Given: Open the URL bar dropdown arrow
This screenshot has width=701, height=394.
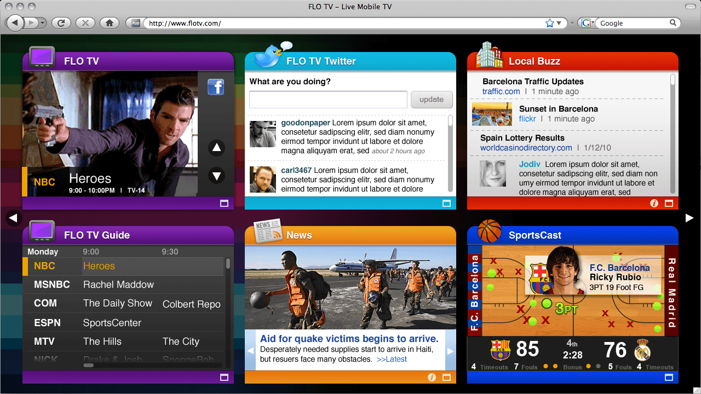Looking at the screenshot, I should (x=559, y=24).
